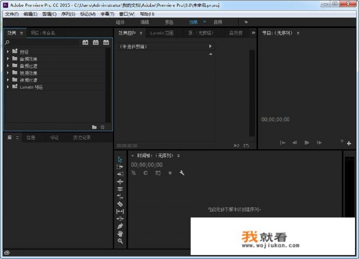Image resolution: width=359 pixels, height=259 pixels.
Task: Open the 时间轴 panel menu
Action: [178, 156]
